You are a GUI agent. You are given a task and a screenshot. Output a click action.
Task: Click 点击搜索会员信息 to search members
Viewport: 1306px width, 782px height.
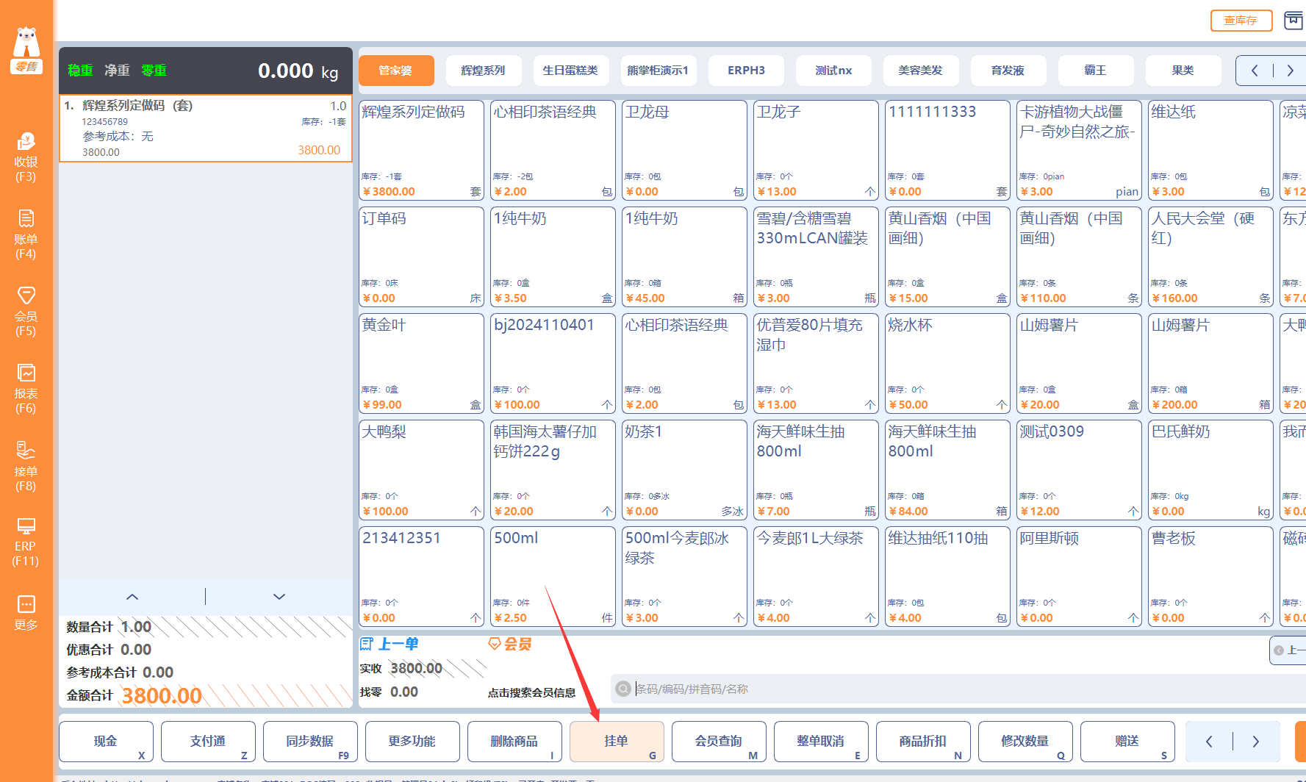[532, 692]
